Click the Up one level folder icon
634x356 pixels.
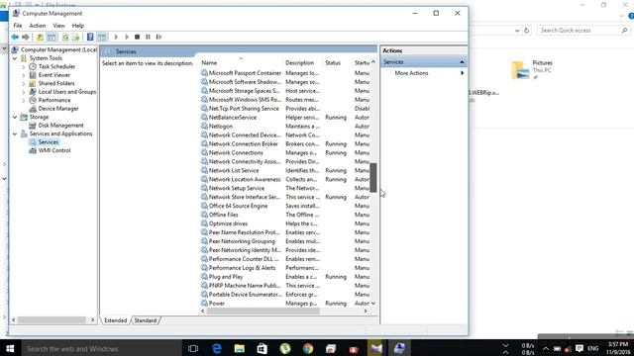pos(40,38)
